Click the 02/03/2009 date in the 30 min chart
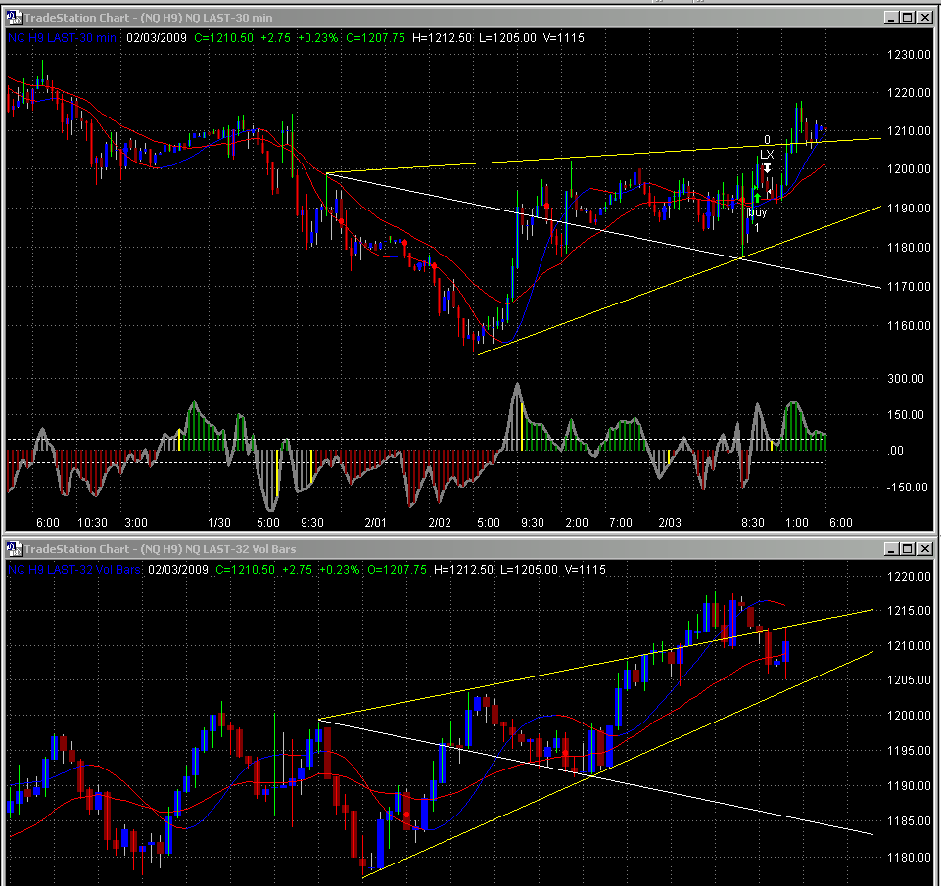 pos(157,38)
